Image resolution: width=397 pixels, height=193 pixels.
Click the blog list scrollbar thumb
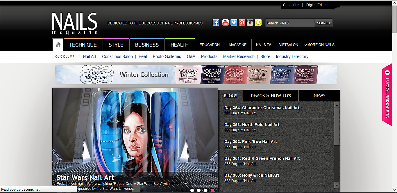tap(337, 126)
